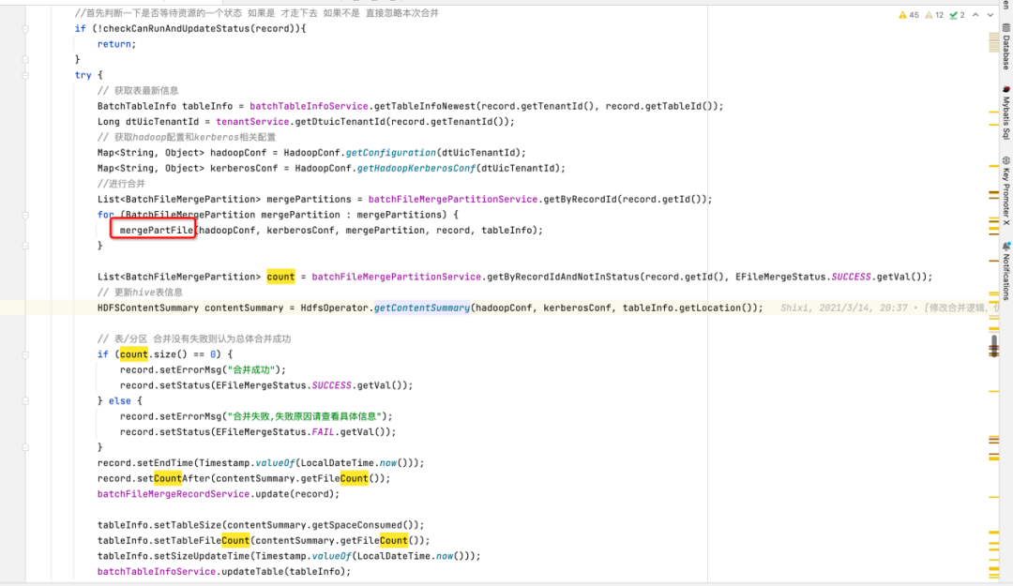The height and width of the screenshot is (586, 1013).
Task: Click the getContentSummary method link
Action: 422,308
